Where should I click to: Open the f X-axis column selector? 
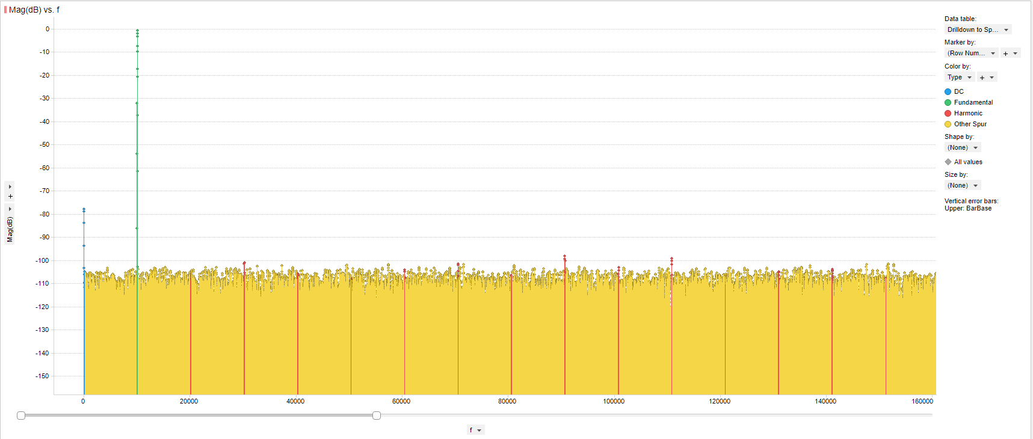pos(475,430)
